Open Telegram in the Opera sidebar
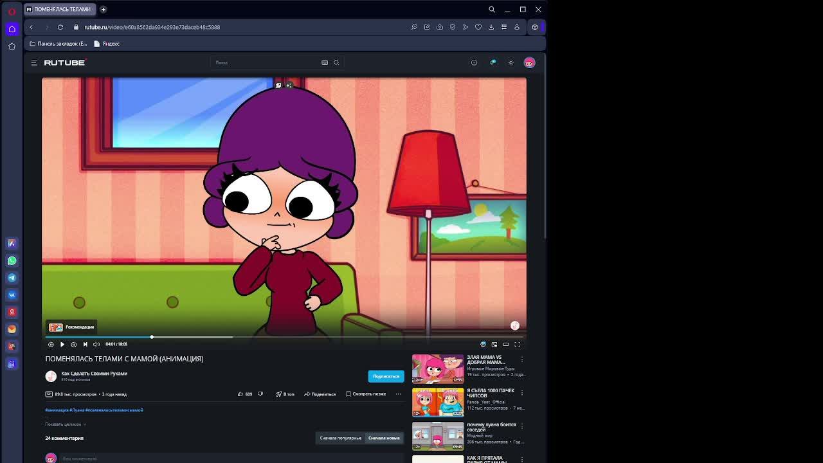 click(x=12, y=278)
